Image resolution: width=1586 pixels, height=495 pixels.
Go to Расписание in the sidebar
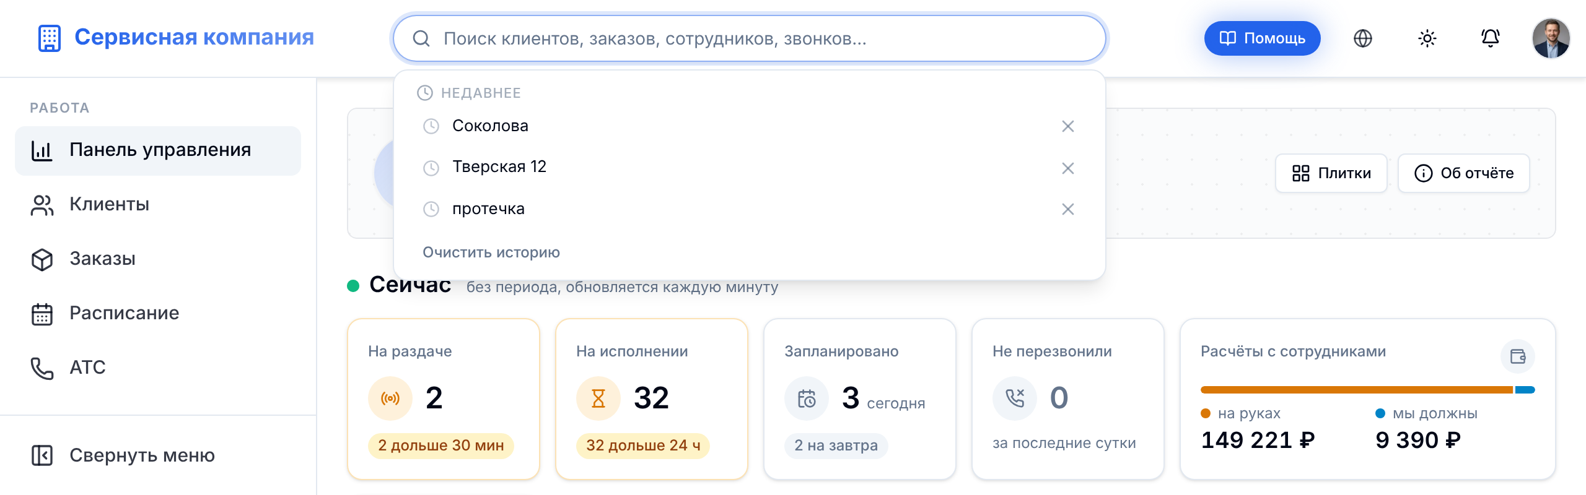coord(158,314)
